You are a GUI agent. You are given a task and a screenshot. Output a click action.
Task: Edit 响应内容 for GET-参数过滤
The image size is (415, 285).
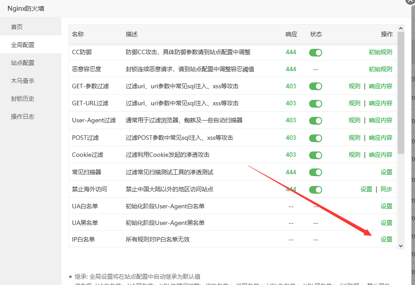click(380, 86)
